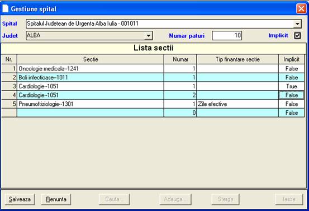Click the Numar paturi input field
The width and height of the screenshot is (309, 211).
(x=227, y=35)
